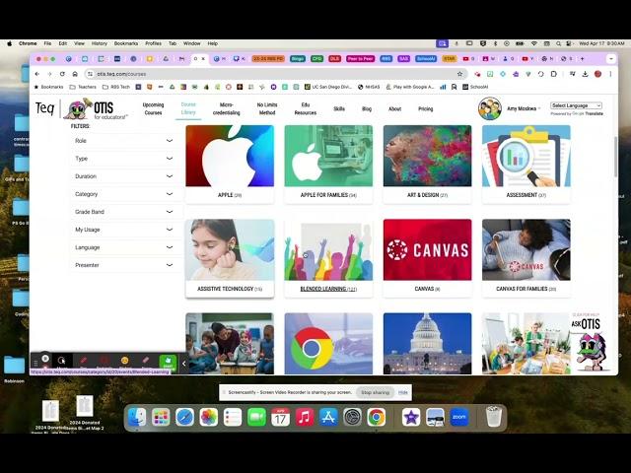631x473 pixels.
Task: Hide the Screencastify sharing notice
Action: tap(403, 392)
